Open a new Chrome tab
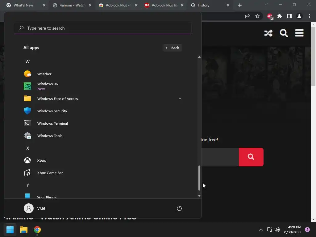 tap(239, 5)
